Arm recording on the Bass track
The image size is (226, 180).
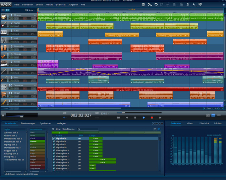[x=25, y=81]
